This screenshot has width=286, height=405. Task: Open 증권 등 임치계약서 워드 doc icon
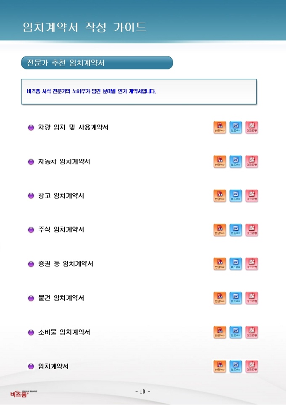(236, 264)
